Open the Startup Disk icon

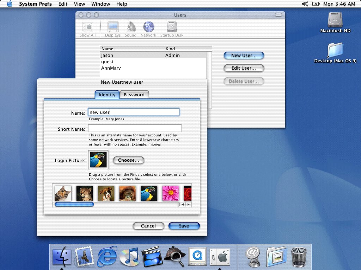pos(172,30)
